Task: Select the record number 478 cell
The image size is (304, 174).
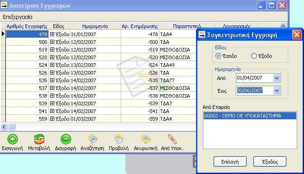Action: (27, 34)
